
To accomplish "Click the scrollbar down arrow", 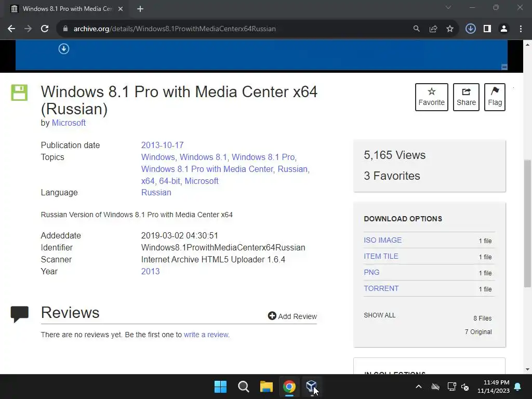I will [528, 369].
